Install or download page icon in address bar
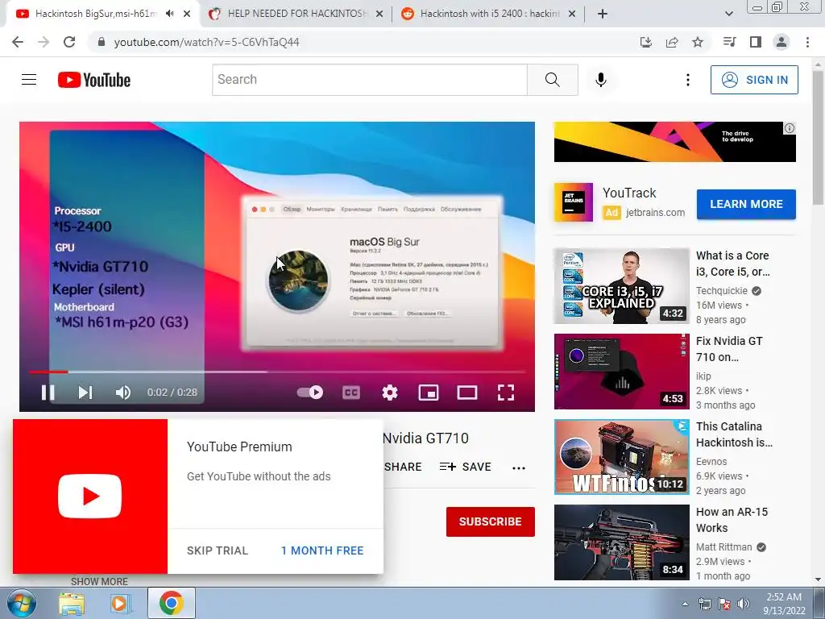 click(646, 42)
